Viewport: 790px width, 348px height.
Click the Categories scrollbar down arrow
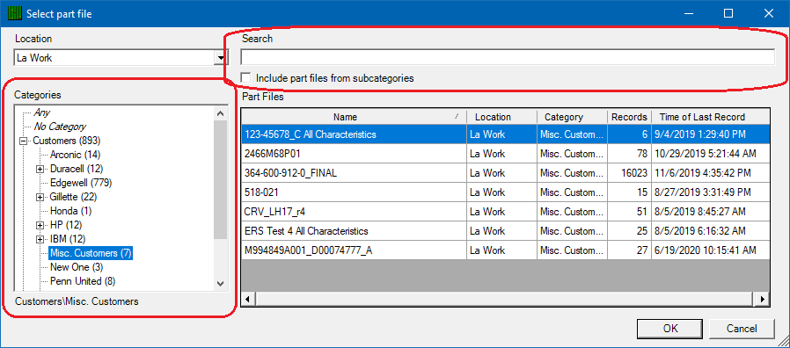pyautogui.click(x=220, y=284)
